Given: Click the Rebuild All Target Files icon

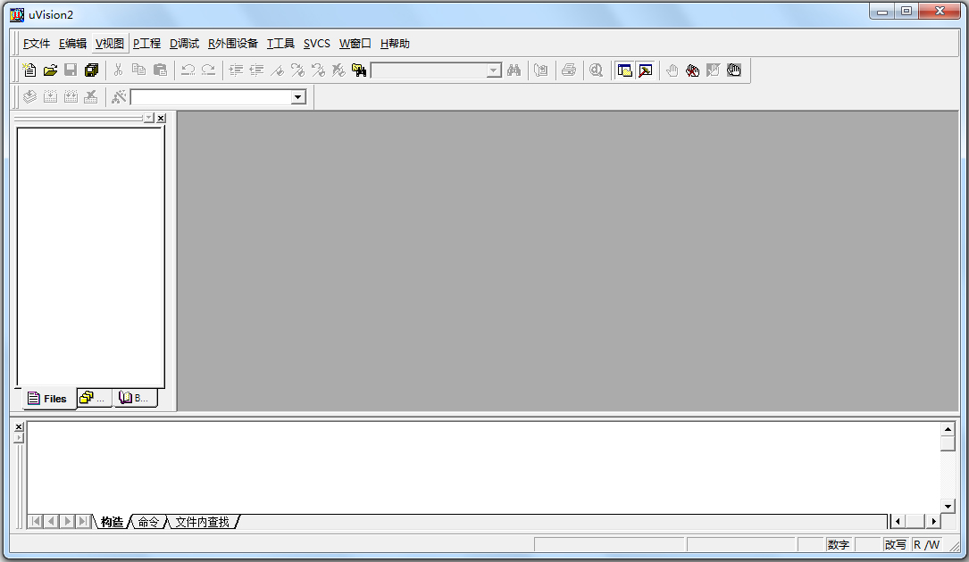Looking at the screenshot, I should [x=71, y=97].
